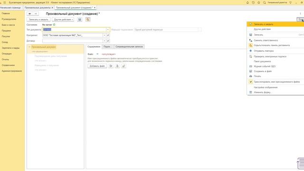This screenshot has height=171, width=304.
Task: Expand the Контрагент dropdown arrow
Action: click(104, 35)
